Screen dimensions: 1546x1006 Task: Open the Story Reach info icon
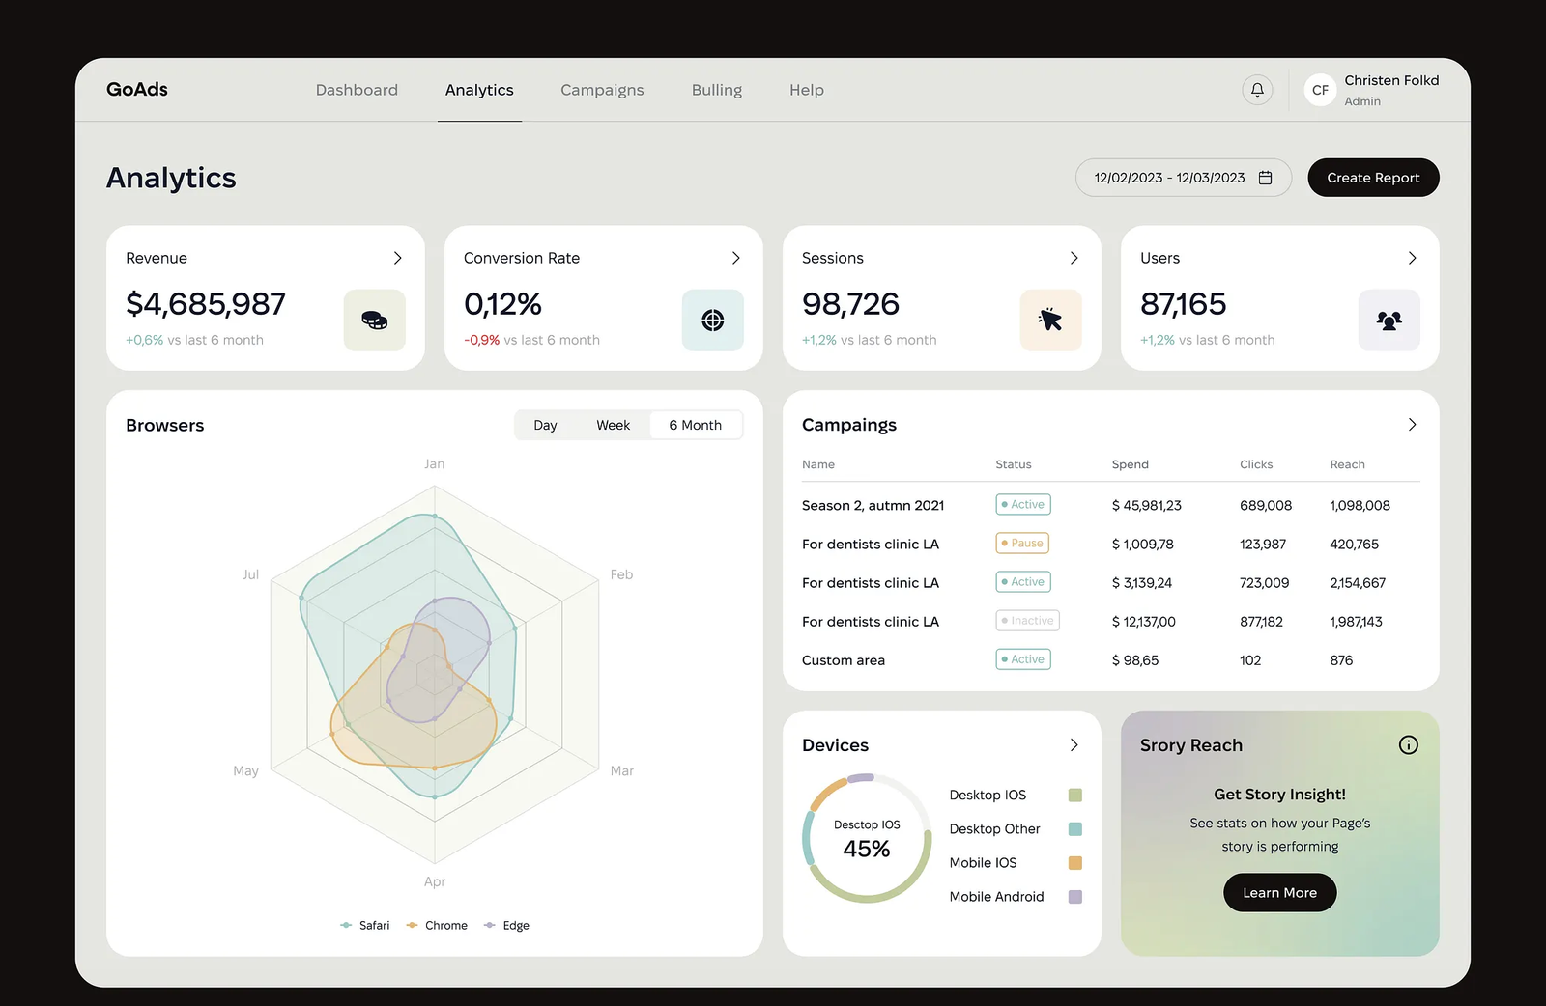[x=1408, y=745]
